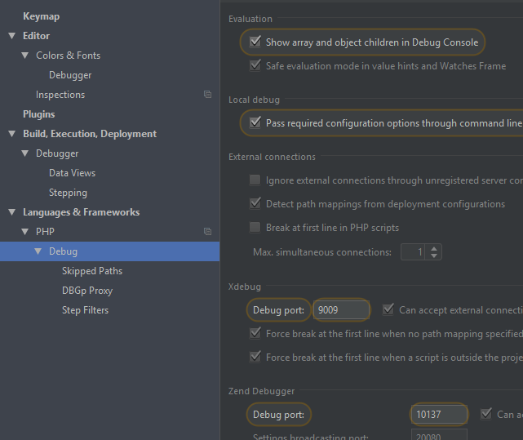Screen dimensions: 523x440
Task: Click the Zend Debugger port field 10137
Action: [439, 415]
